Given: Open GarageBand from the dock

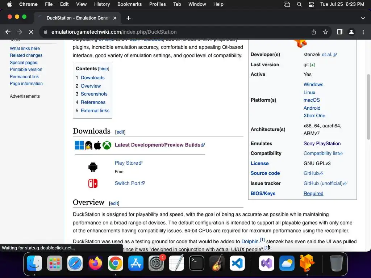Looking at the screenshot, I should coord(217,263).
